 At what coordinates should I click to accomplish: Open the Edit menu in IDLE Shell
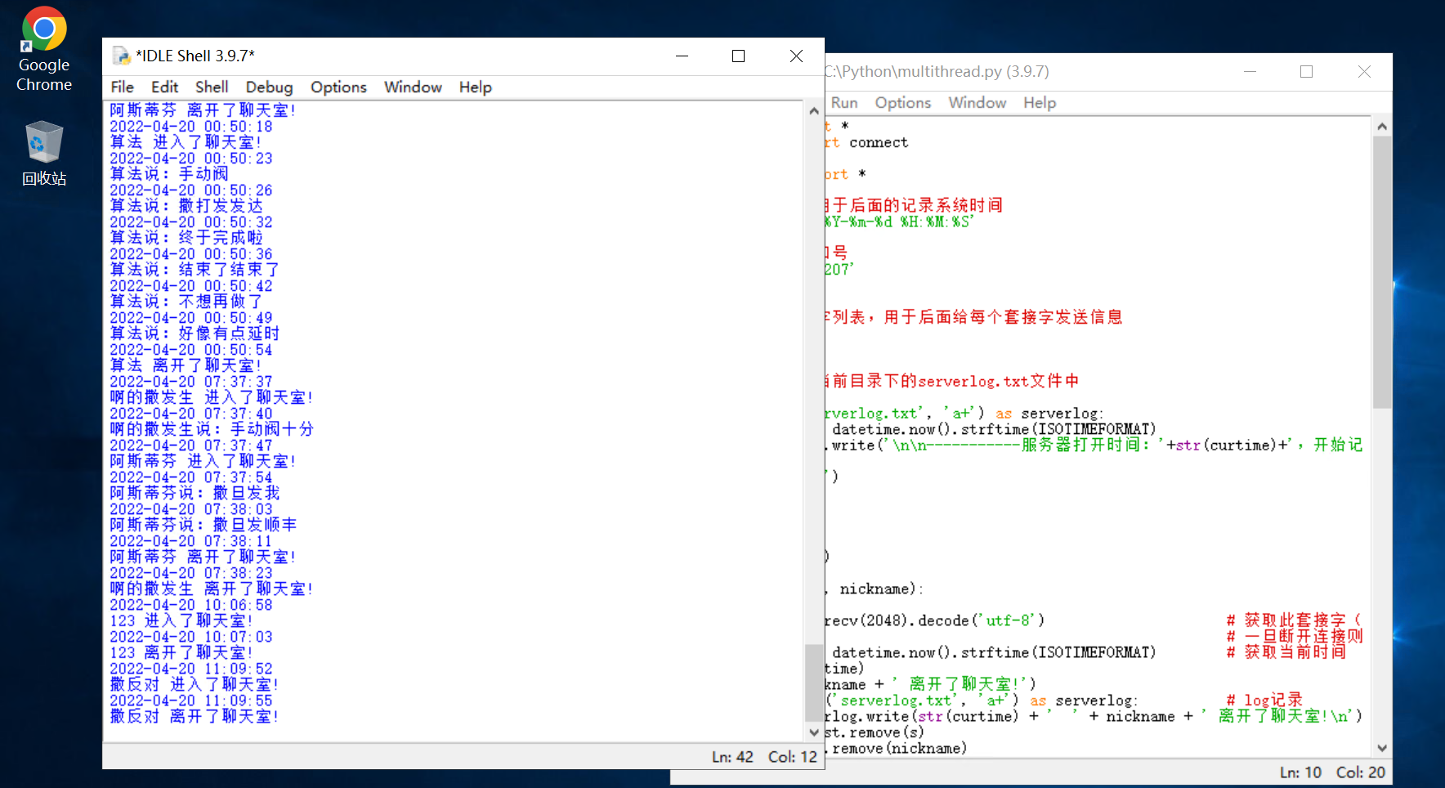pos(164,87)
